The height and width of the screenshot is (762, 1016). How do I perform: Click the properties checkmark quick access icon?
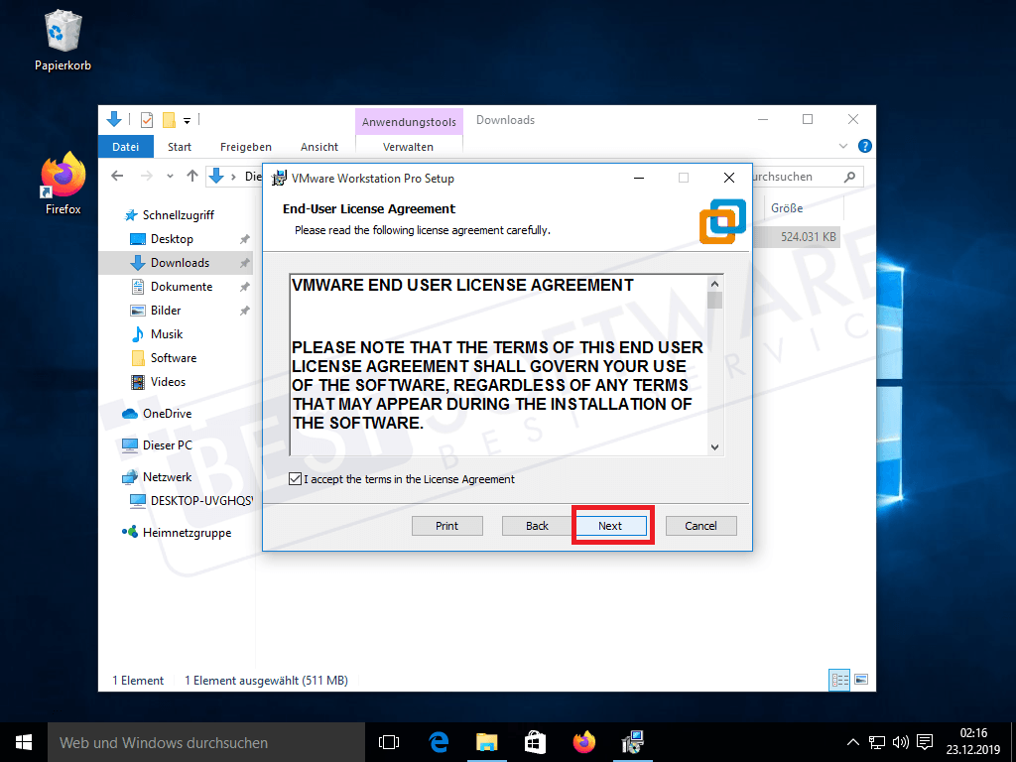146,119
